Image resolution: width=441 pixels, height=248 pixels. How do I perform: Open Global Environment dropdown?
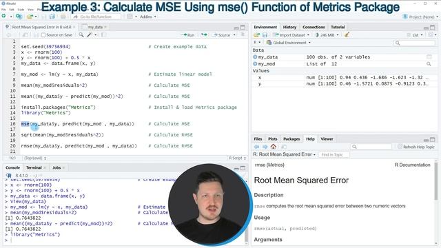tap(289, 43)
